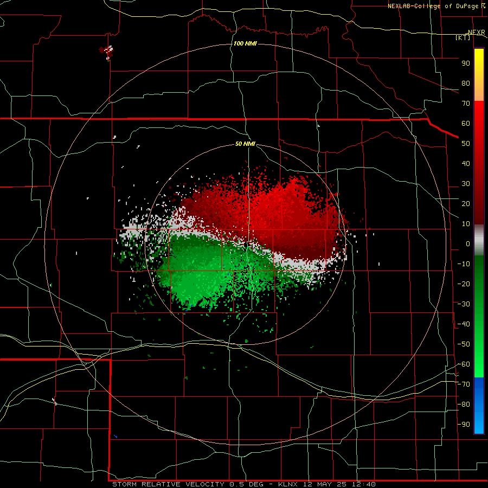Click the "-20" scale value
Viewport: 488px width, 488px height.
coord(464,284)
